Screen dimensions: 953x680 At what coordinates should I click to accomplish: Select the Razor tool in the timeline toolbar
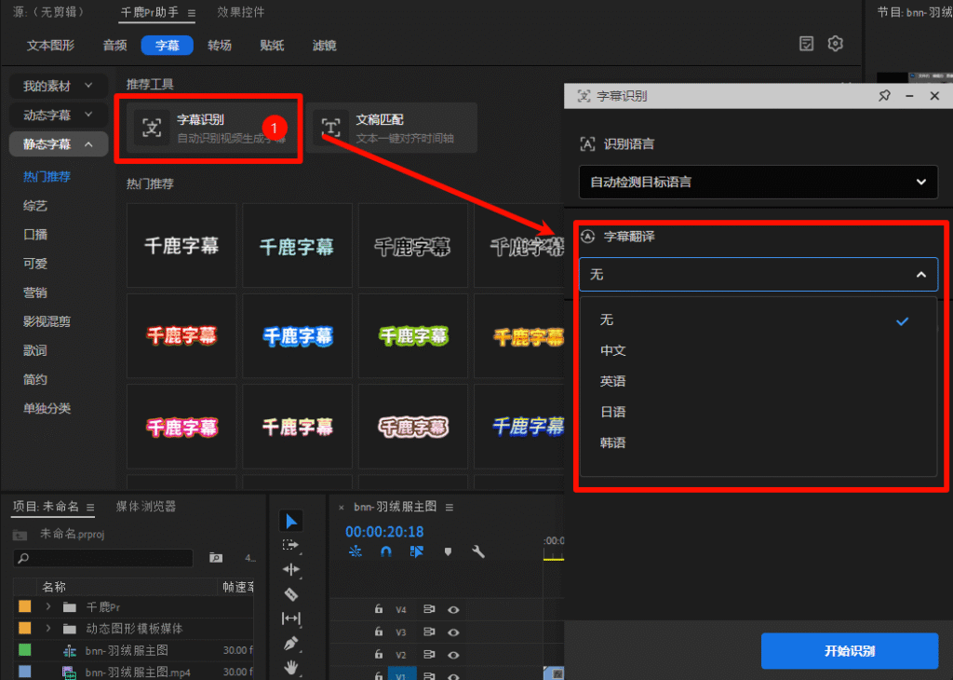pyautogui.click(x=291, y=593)
